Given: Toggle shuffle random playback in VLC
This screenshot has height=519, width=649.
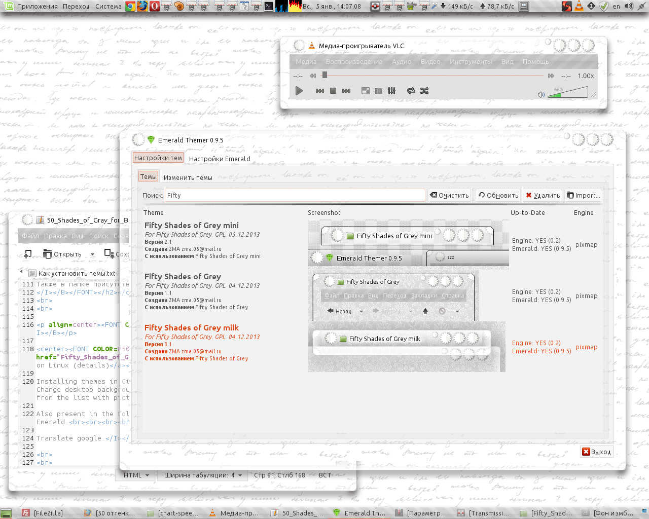Looking at the screenshot, I should click(x=424, y=91).
